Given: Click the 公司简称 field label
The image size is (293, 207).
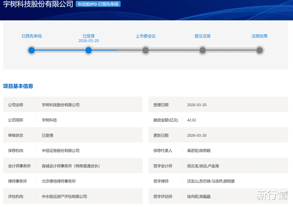Looking at the screenshot, I should [16, 120].
